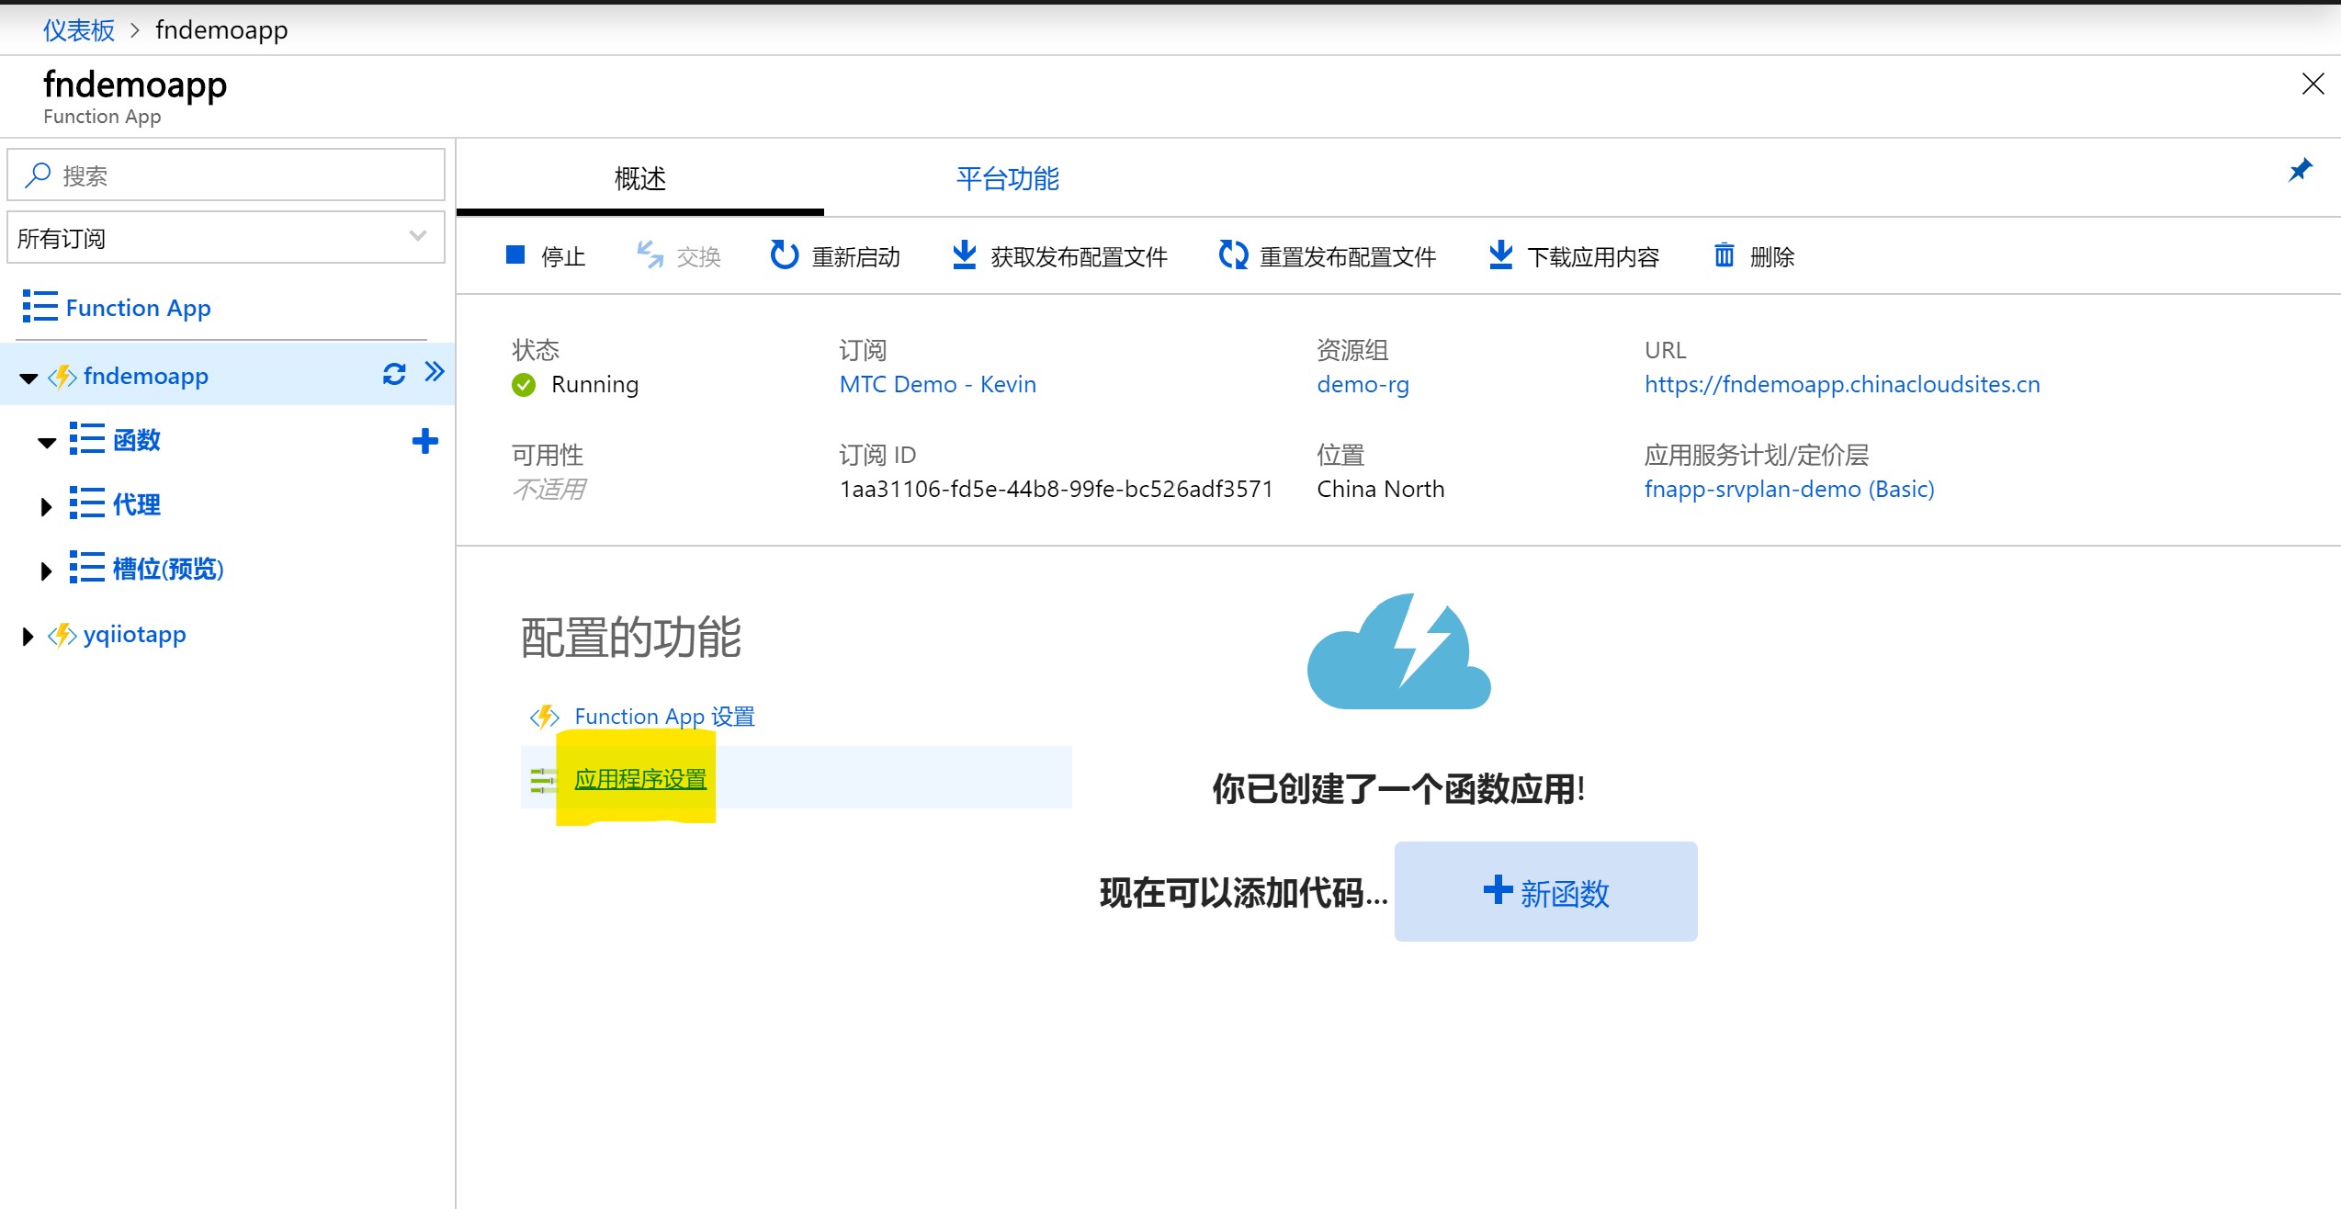Viewport: 2341px width, 1209px height.
Task: Click the blue cloud lightning illustration
Action: pyautogui.click(x=1398, y=651)
